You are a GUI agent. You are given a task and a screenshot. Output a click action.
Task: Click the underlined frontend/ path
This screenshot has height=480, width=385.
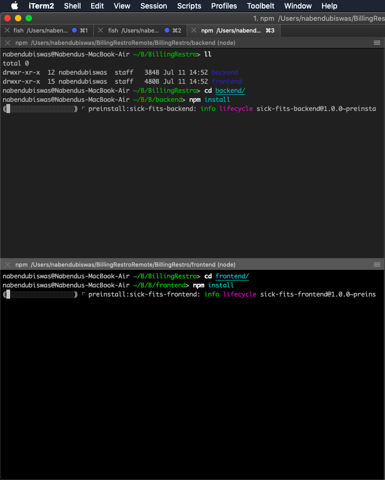tap(232, 276)
